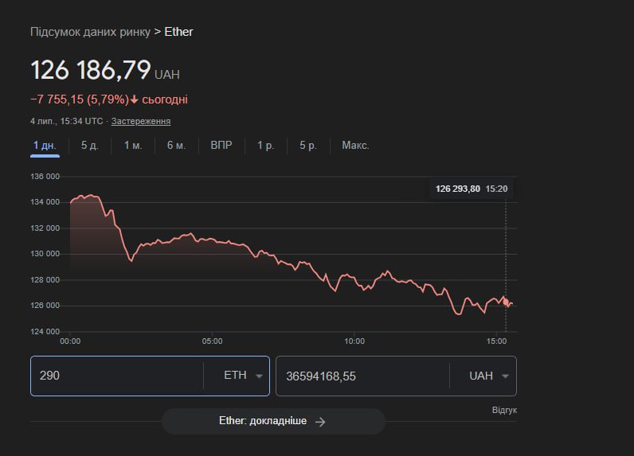Show the Макс. full history range
The image size is (634, 456).
(x=355, y=146)
